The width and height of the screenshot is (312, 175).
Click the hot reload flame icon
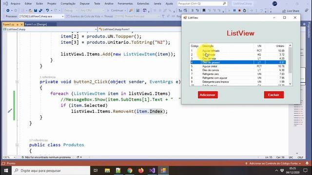pos(131,10)
